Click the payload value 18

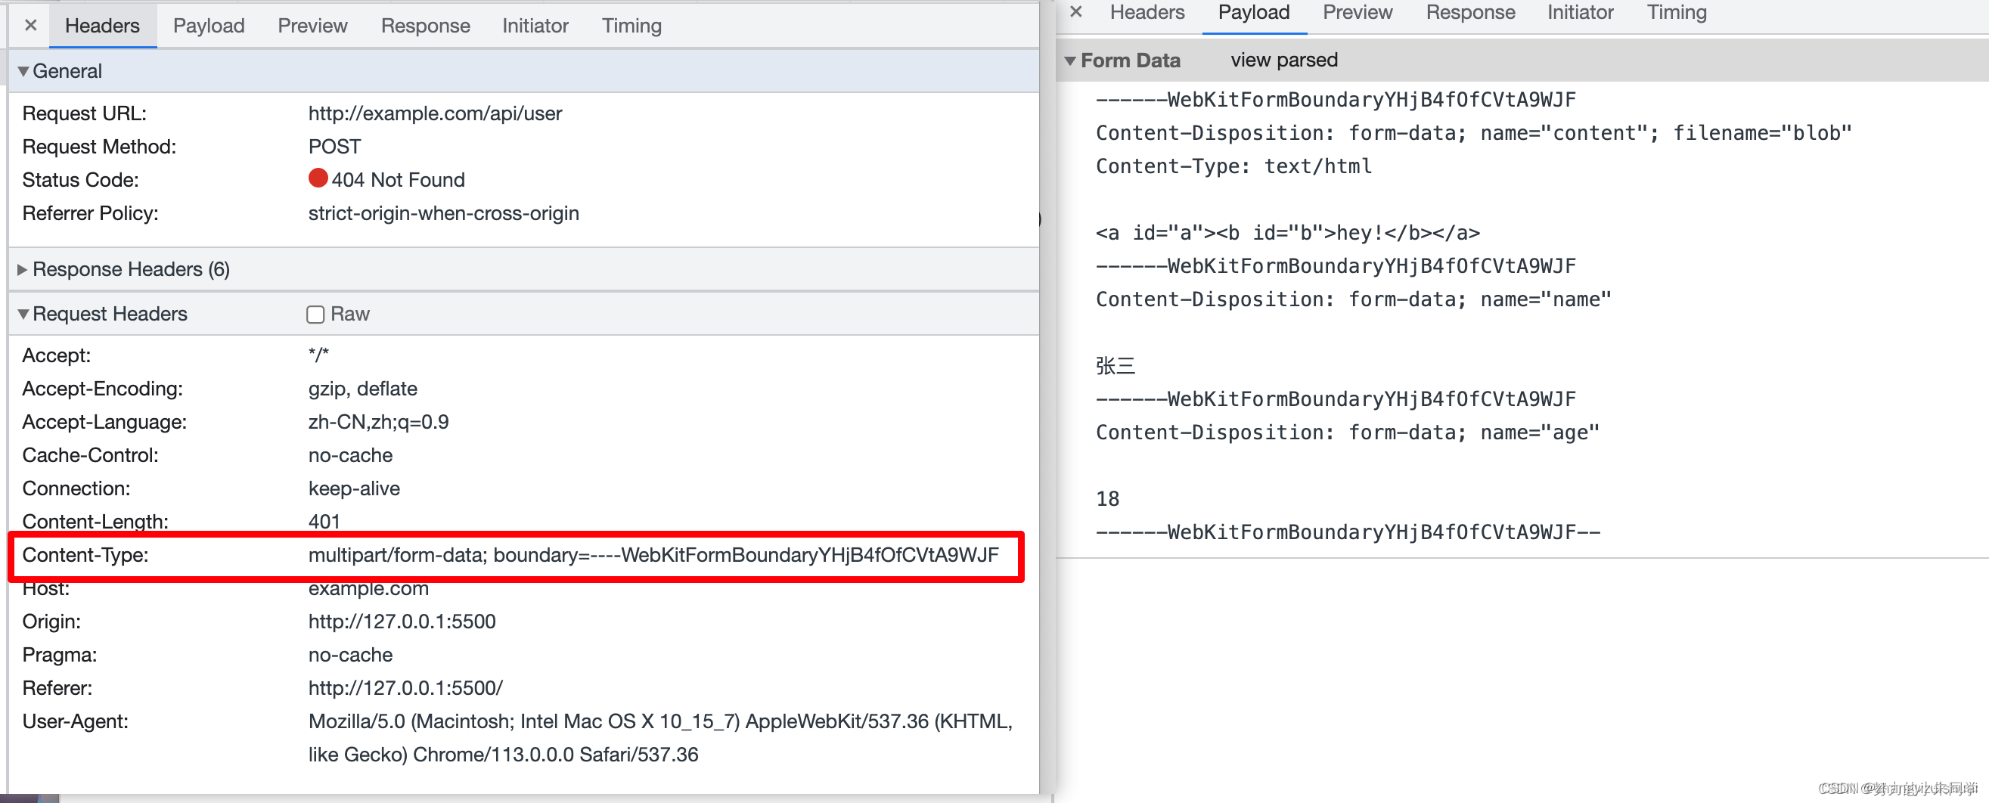point(1107,499)
